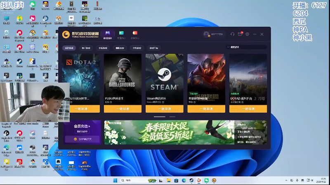Select the Dota 2 game card artwork
This screenshot has height=185, width=330.
81,79
